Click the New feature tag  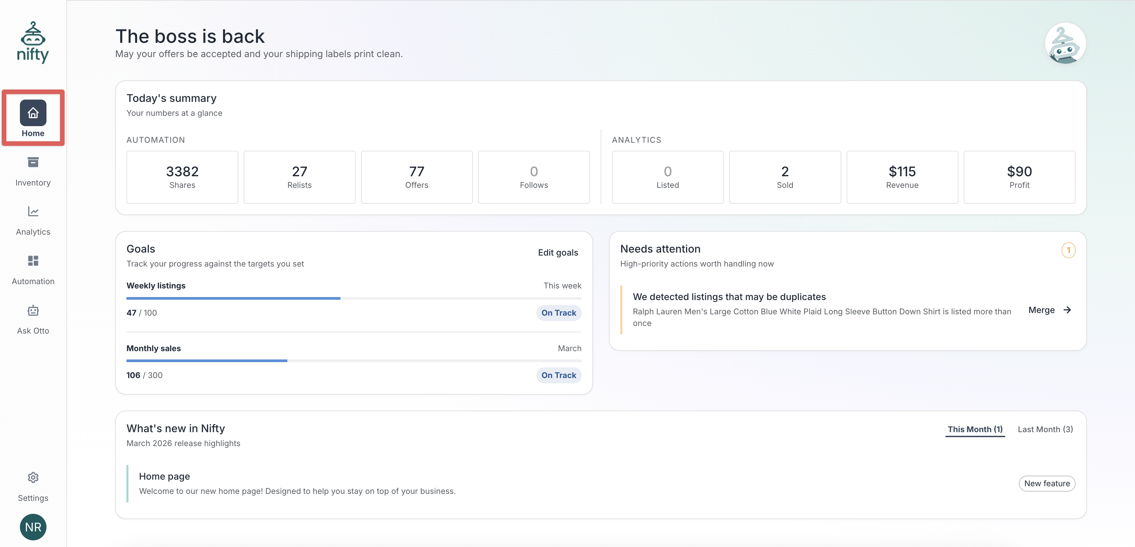coord(1046,483)
